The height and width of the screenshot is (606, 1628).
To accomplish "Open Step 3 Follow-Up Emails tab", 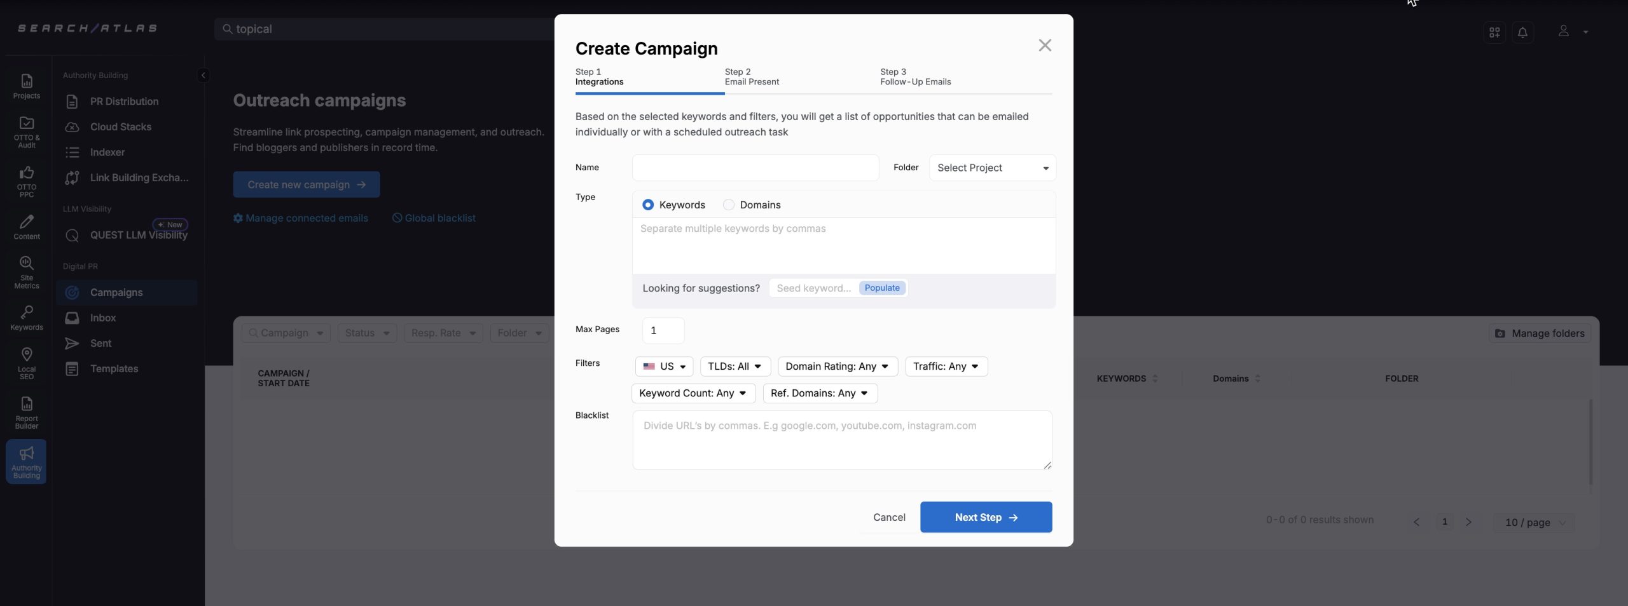I will [x=914, y=77].
